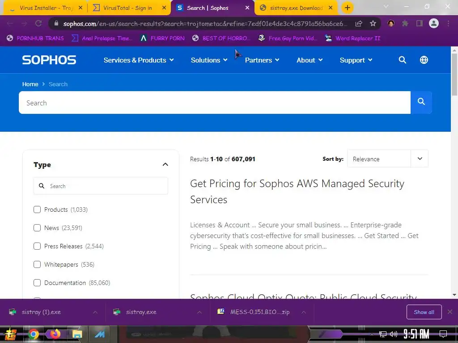
Task: Open the BEST OF HORRO... bookmark
Action: coord(221,38)
